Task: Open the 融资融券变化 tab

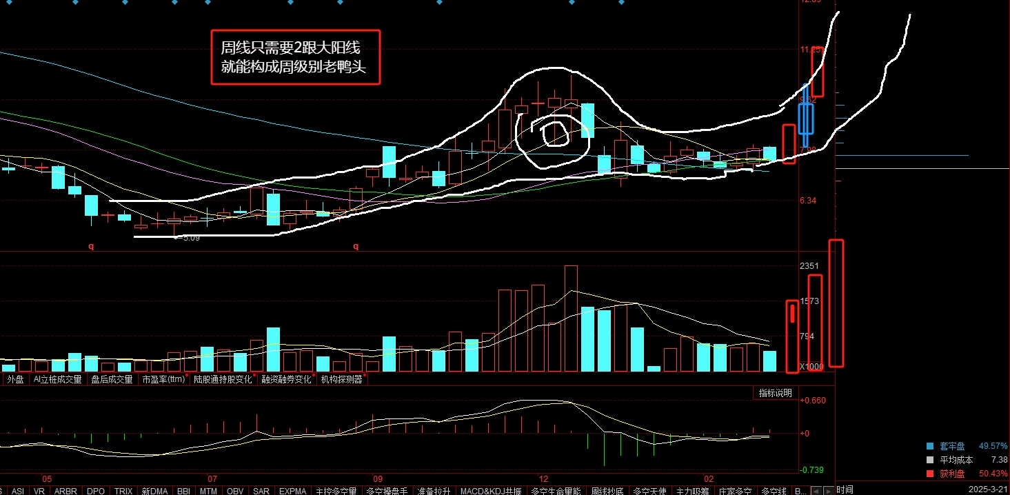Action: coord(286,379)
